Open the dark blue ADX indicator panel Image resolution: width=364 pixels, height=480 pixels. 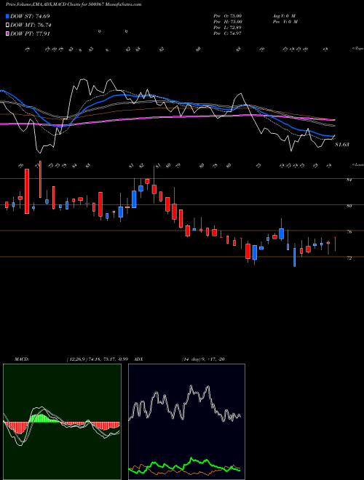click(186, 422)
